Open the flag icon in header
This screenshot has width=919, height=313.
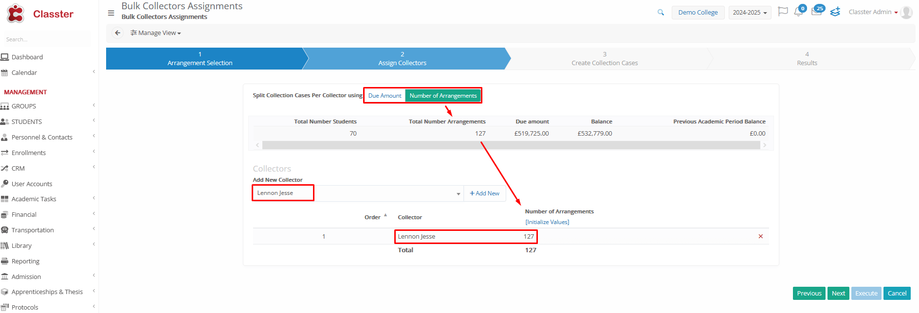pos(783,12)
